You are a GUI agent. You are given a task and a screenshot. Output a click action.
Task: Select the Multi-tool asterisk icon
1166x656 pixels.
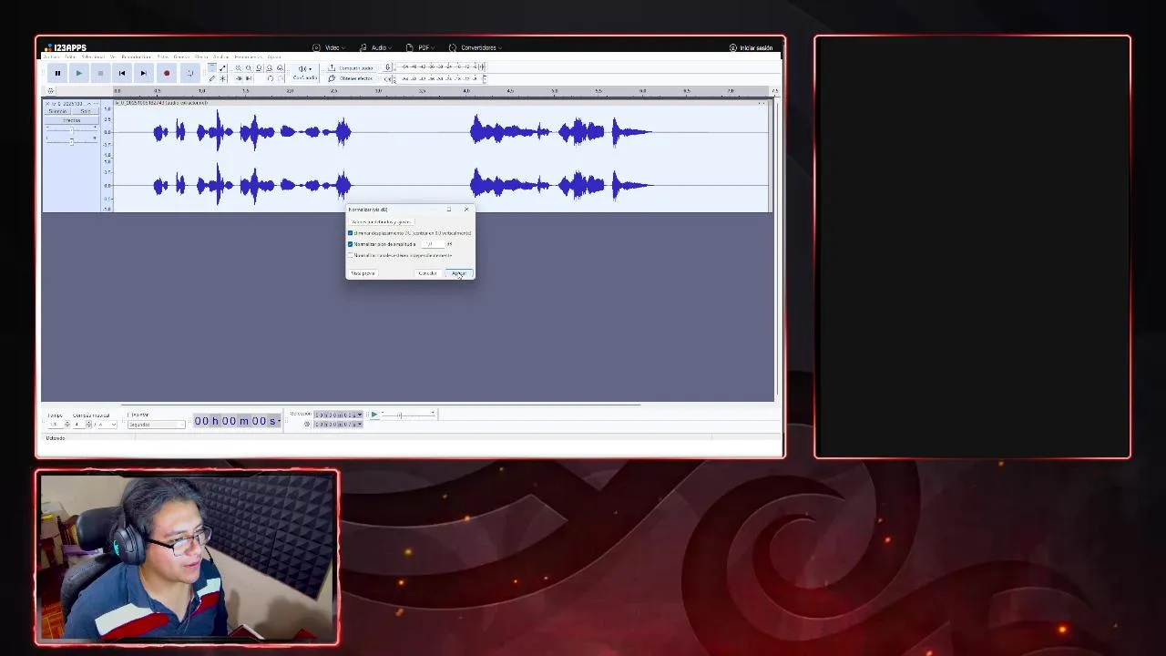(x=222, y=78)
